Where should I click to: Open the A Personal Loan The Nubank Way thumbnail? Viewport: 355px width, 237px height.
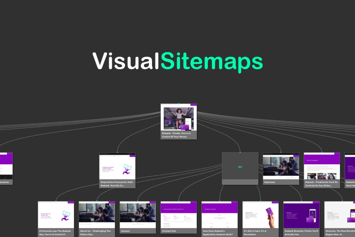click(55, 215)
